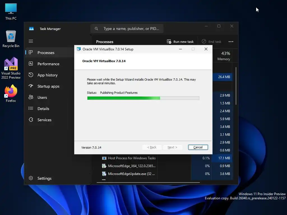
Task: Click the Users people icon in sidebar
Action: 31,97
